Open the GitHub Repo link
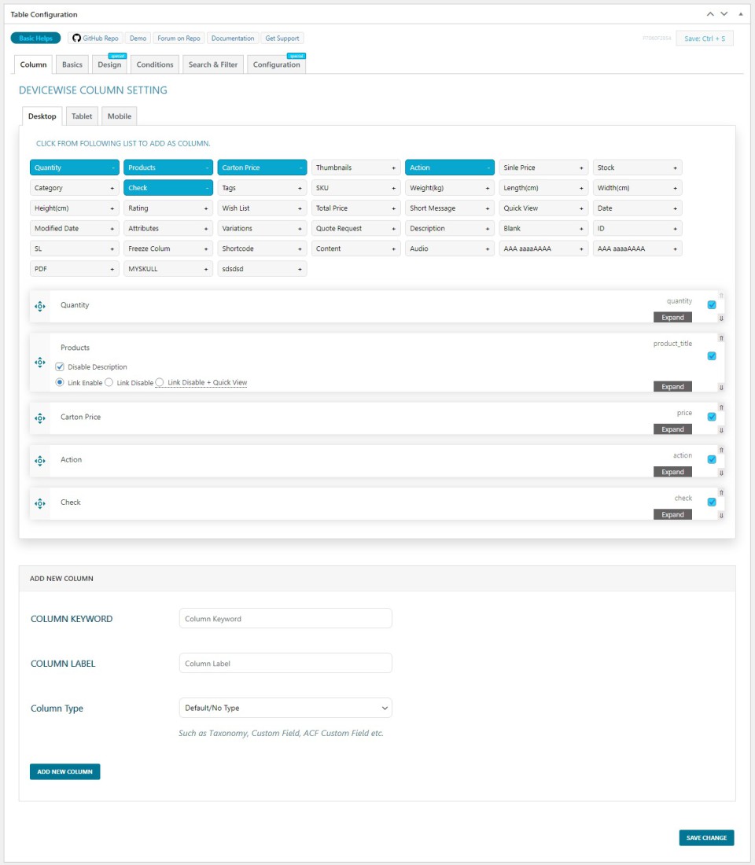The width and height of the screenshot is (755, 865). tap(94, 38)
